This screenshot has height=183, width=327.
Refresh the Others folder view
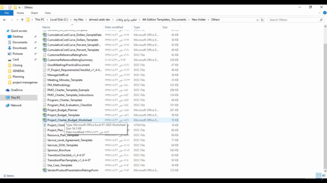pyautogui.click(x=262, y=20)
